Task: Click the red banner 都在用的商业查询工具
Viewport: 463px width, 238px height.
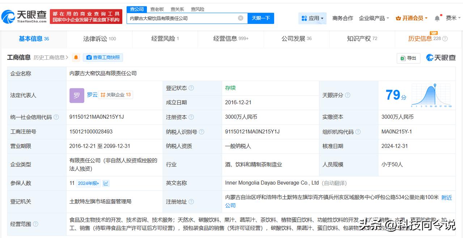Action: click(86, 17)
